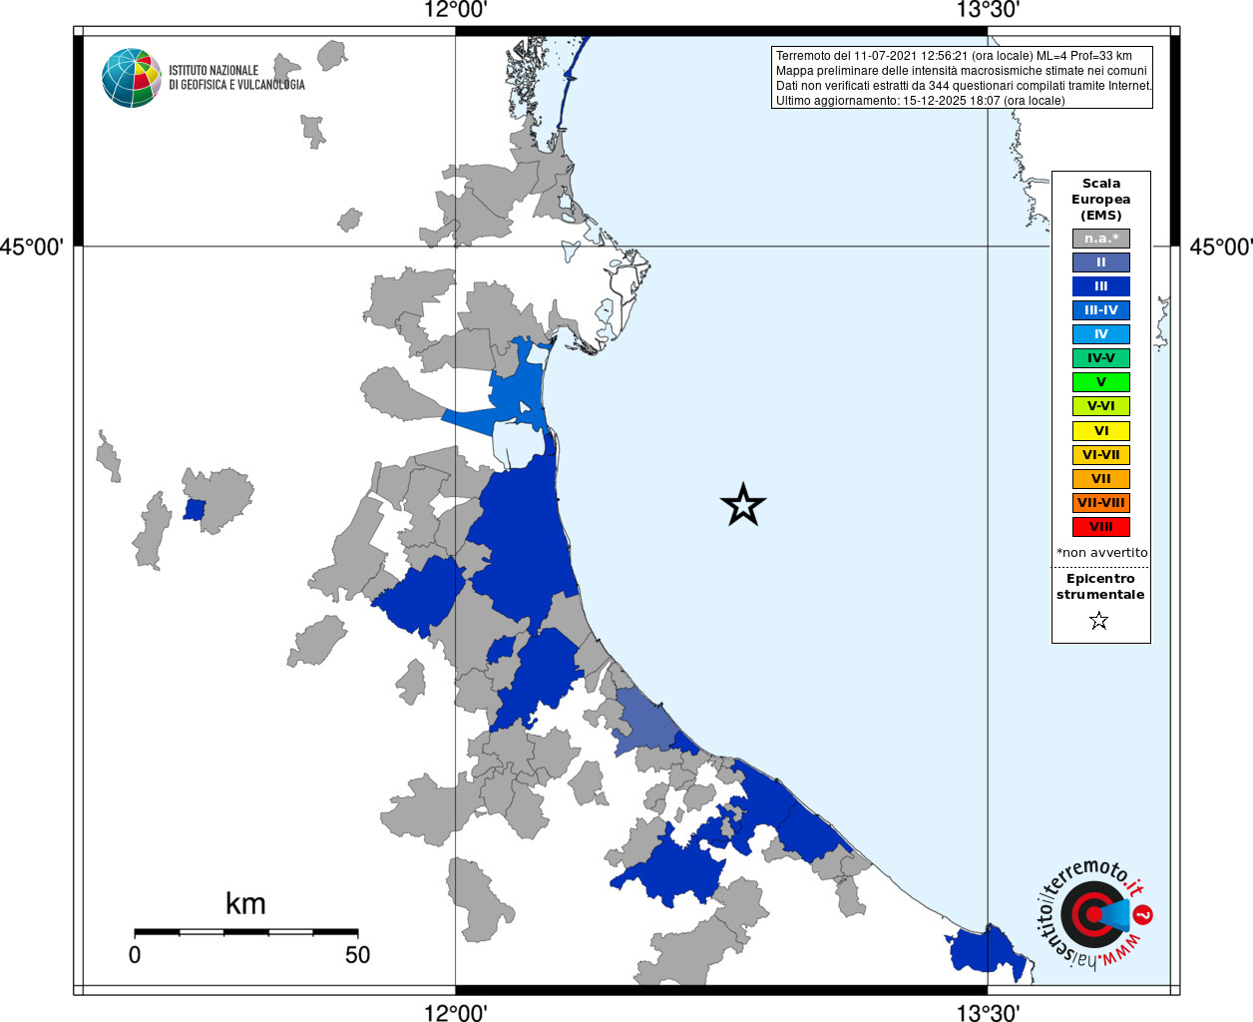Click the haisentitoilterremoto.it logo
The width and height of the screenshot is (1253, 1022).
pyautogui.click(x=1096, y=914)
